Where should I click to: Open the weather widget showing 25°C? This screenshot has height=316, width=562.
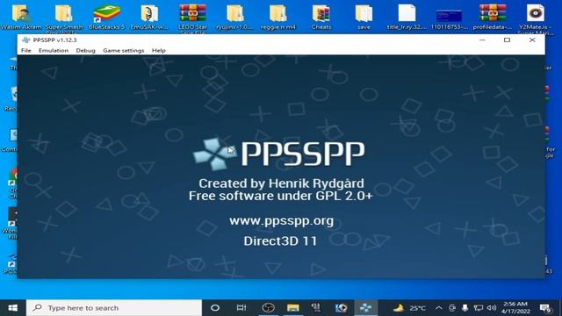410,308
